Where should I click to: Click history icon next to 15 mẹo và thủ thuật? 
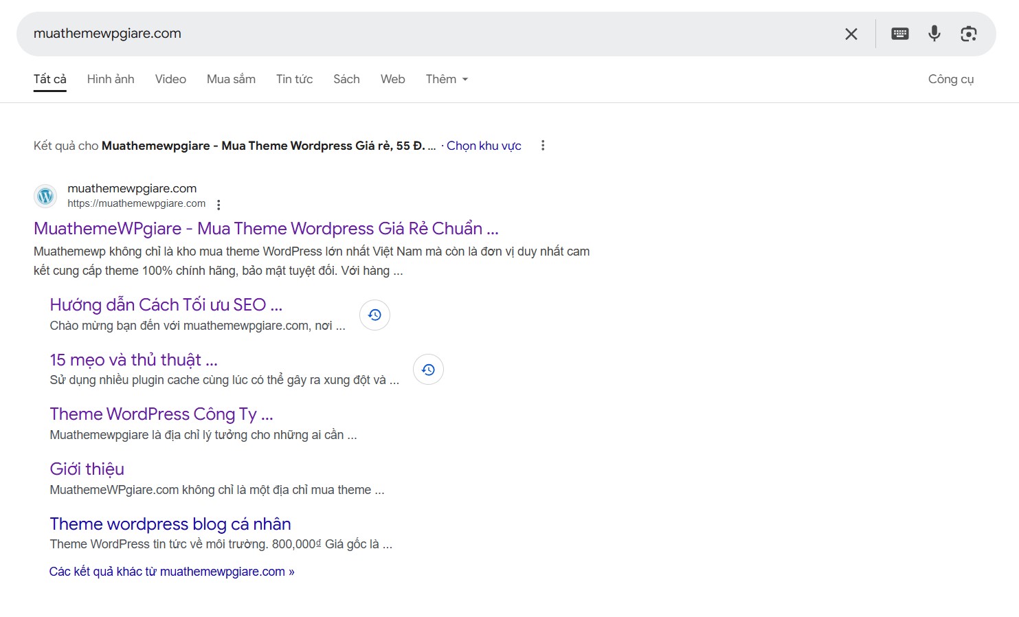click(x=428, y=370)
